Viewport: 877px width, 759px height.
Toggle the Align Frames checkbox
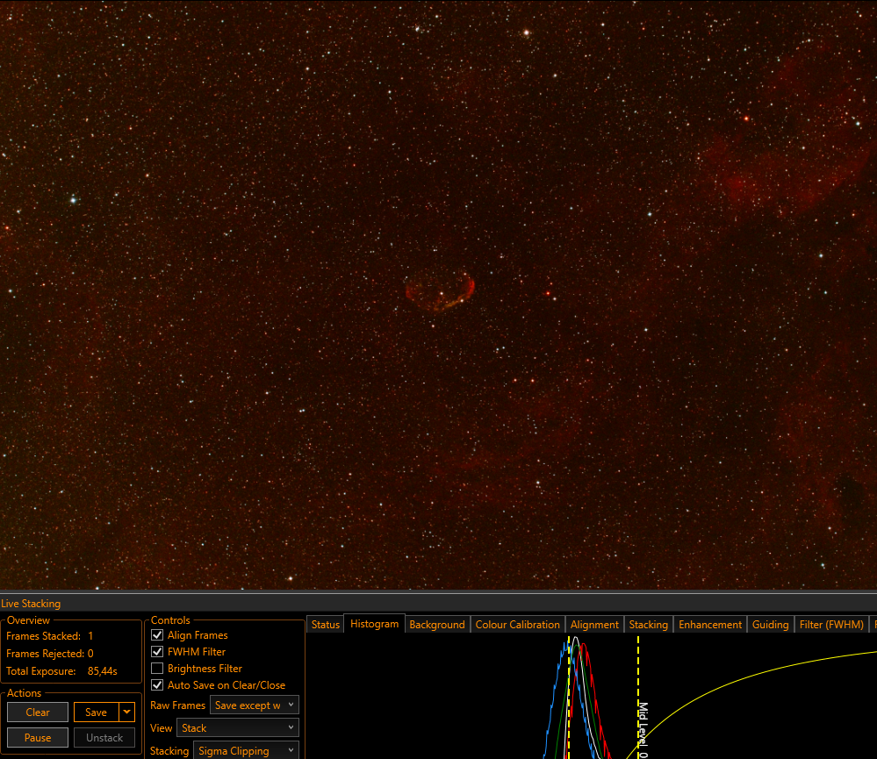coord(157,635)
